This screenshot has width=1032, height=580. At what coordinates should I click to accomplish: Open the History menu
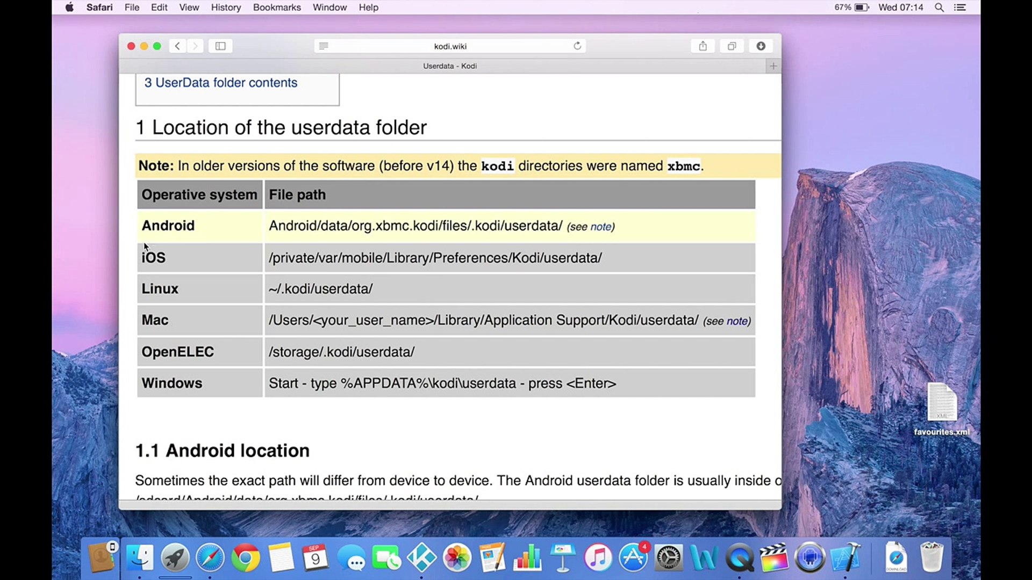(226, 8)
